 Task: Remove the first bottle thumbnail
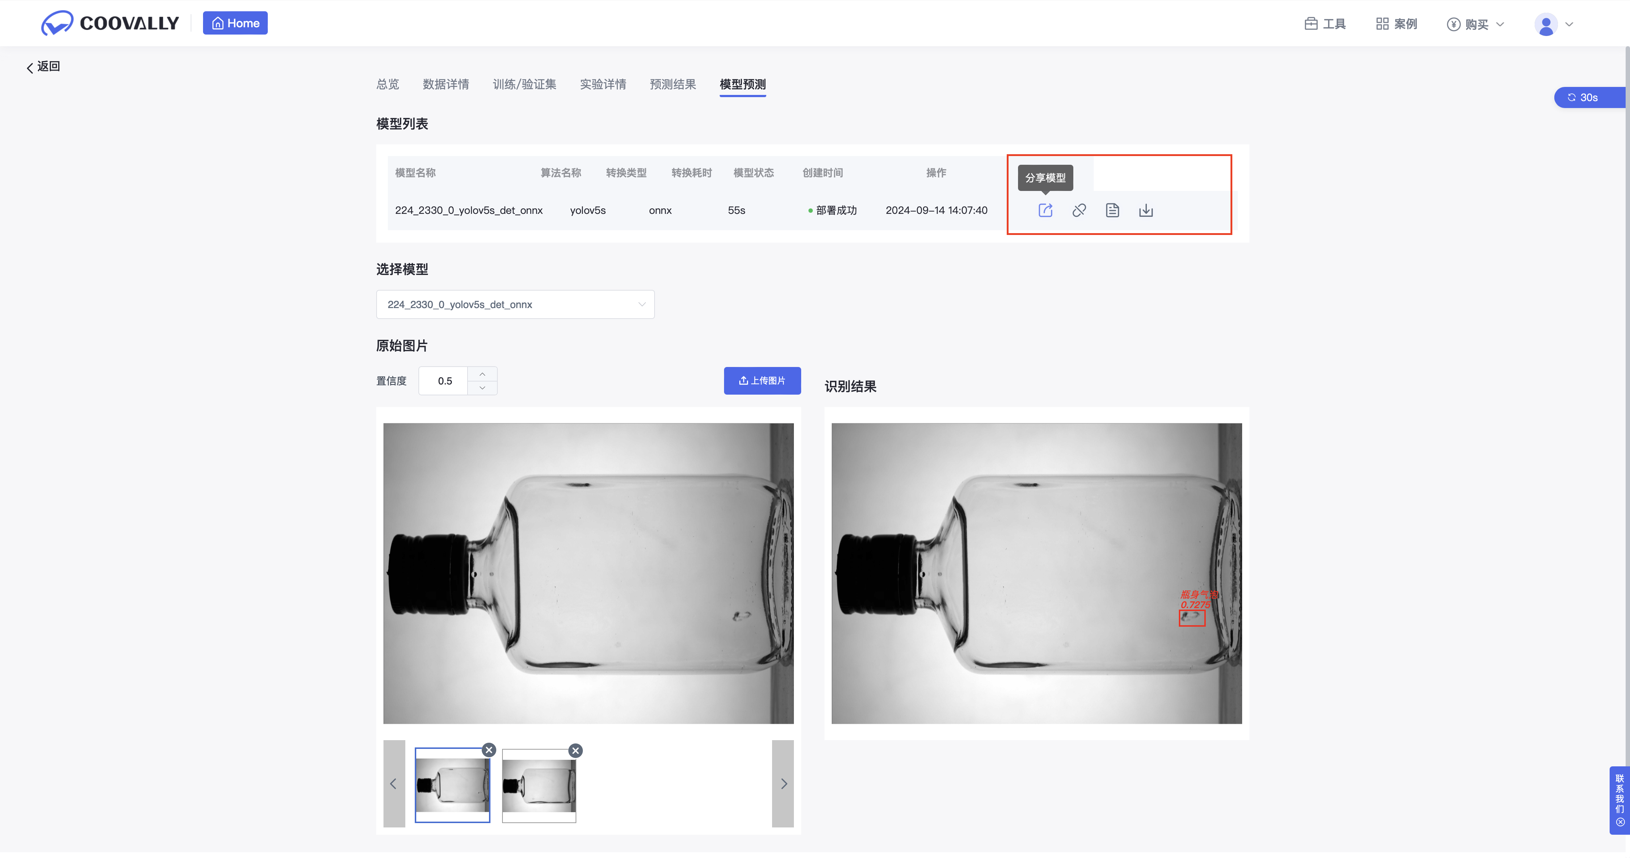click(x=489, y=750)
